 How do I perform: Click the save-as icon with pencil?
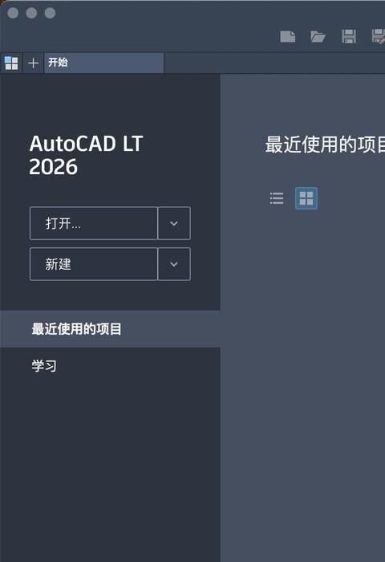pos(379,37)
